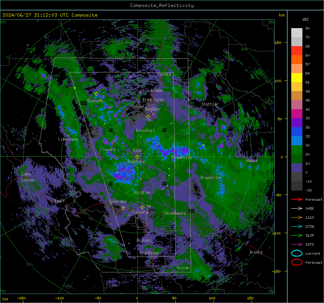Screen dimensions: 324x303
Task: Click the Blackfalds label
Action: tap(153, 100)
